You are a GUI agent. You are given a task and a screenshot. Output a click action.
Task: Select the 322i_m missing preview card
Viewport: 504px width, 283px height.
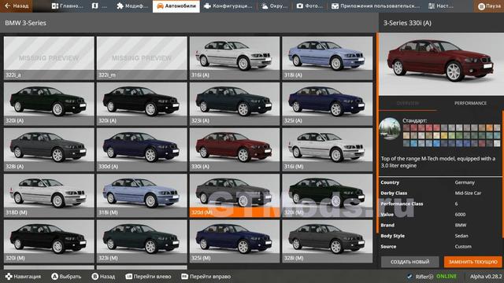pos(142,58)
